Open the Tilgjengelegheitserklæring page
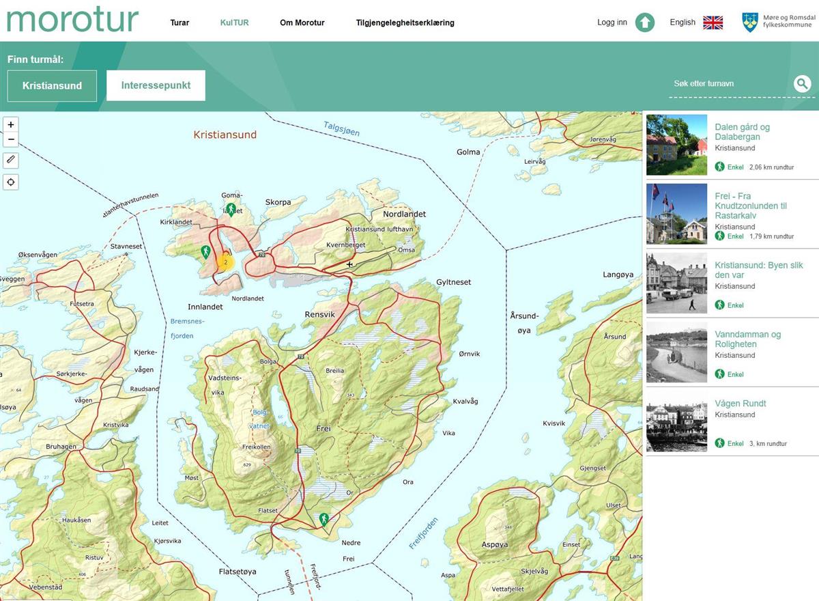Image resolution: width=819 pixels, height=601 pixels. (405, 23)
